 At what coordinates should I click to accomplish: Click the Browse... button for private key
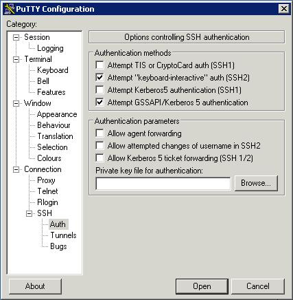(x=256, y=183)
